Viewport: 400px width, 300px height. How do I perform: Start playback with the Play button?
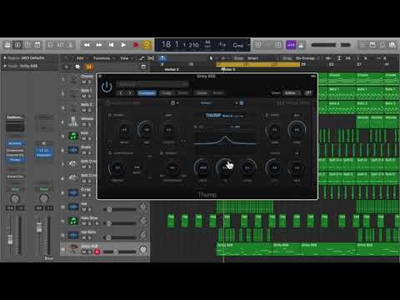tap(123, 45)
